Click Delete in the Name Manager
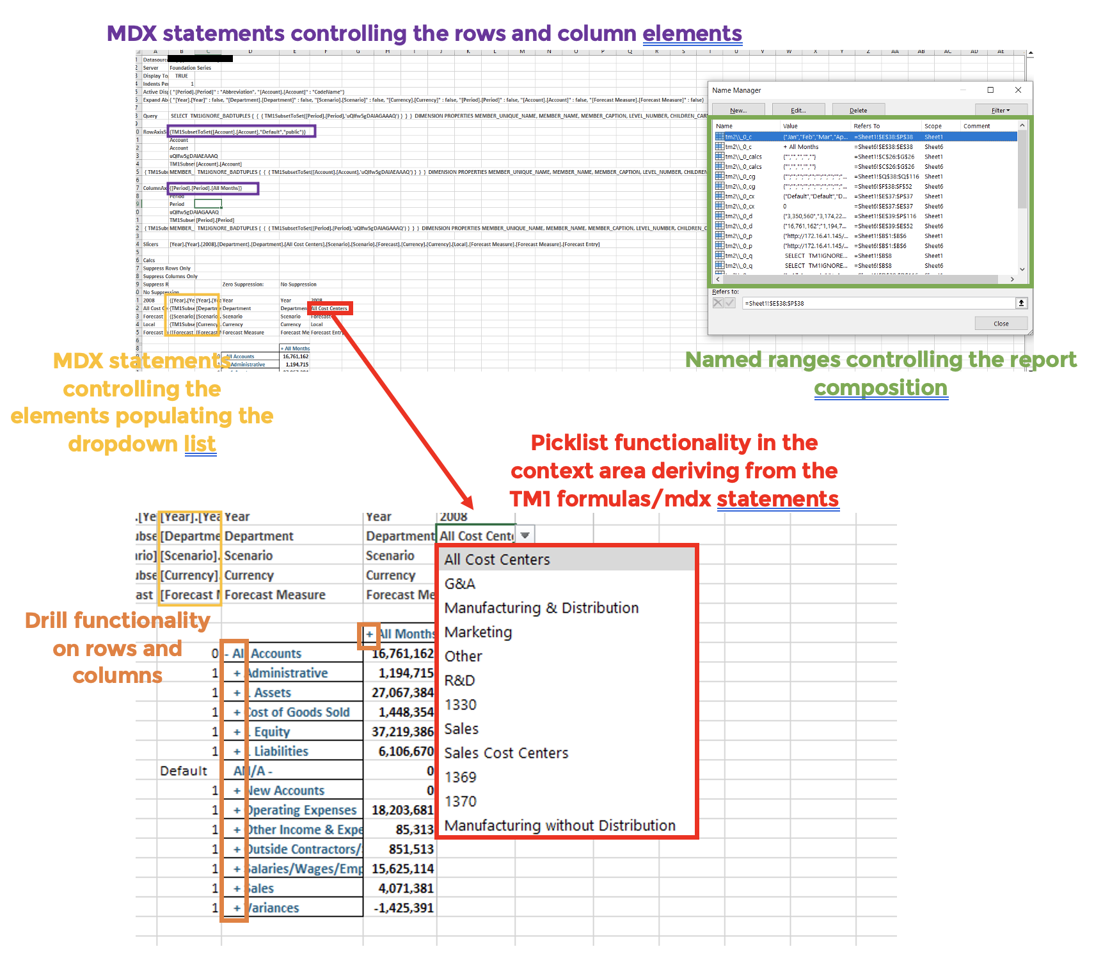This screenshot has height=972, width=1103. [x=859, y=110]
